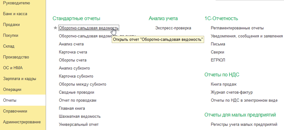
Task: Select the Зарплата и кадры section
Action: pos(19,79)
